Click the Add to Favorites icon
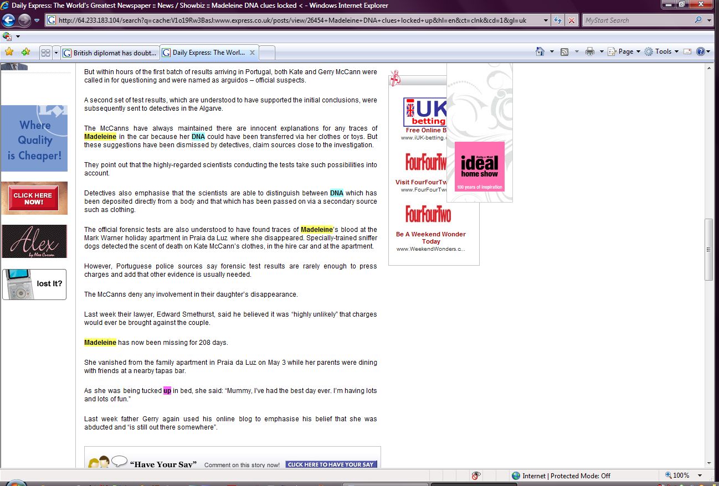 [x=25, y=52]
